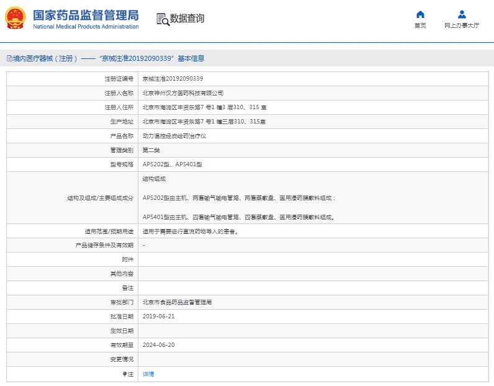Select product name 动力温控经皮给药治疗仪

[x=174, y=136]
